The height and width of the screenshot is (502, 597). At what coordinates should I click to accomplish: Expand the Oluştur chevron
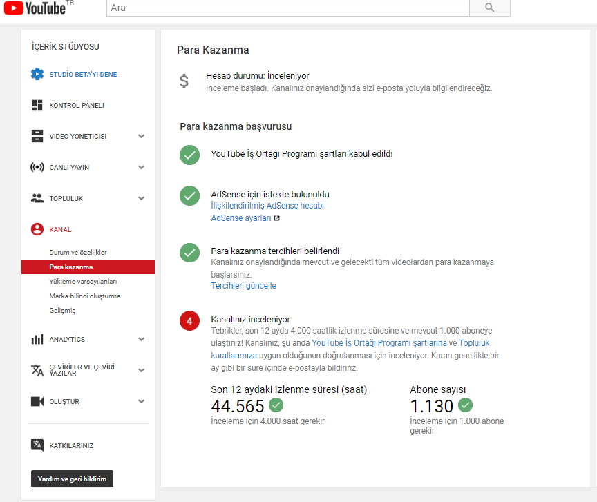click(x=141, y=401)
